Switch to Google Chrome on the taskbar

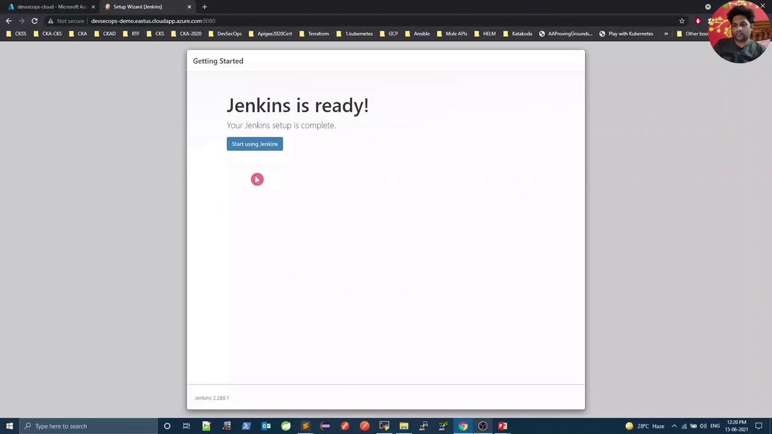463,426
